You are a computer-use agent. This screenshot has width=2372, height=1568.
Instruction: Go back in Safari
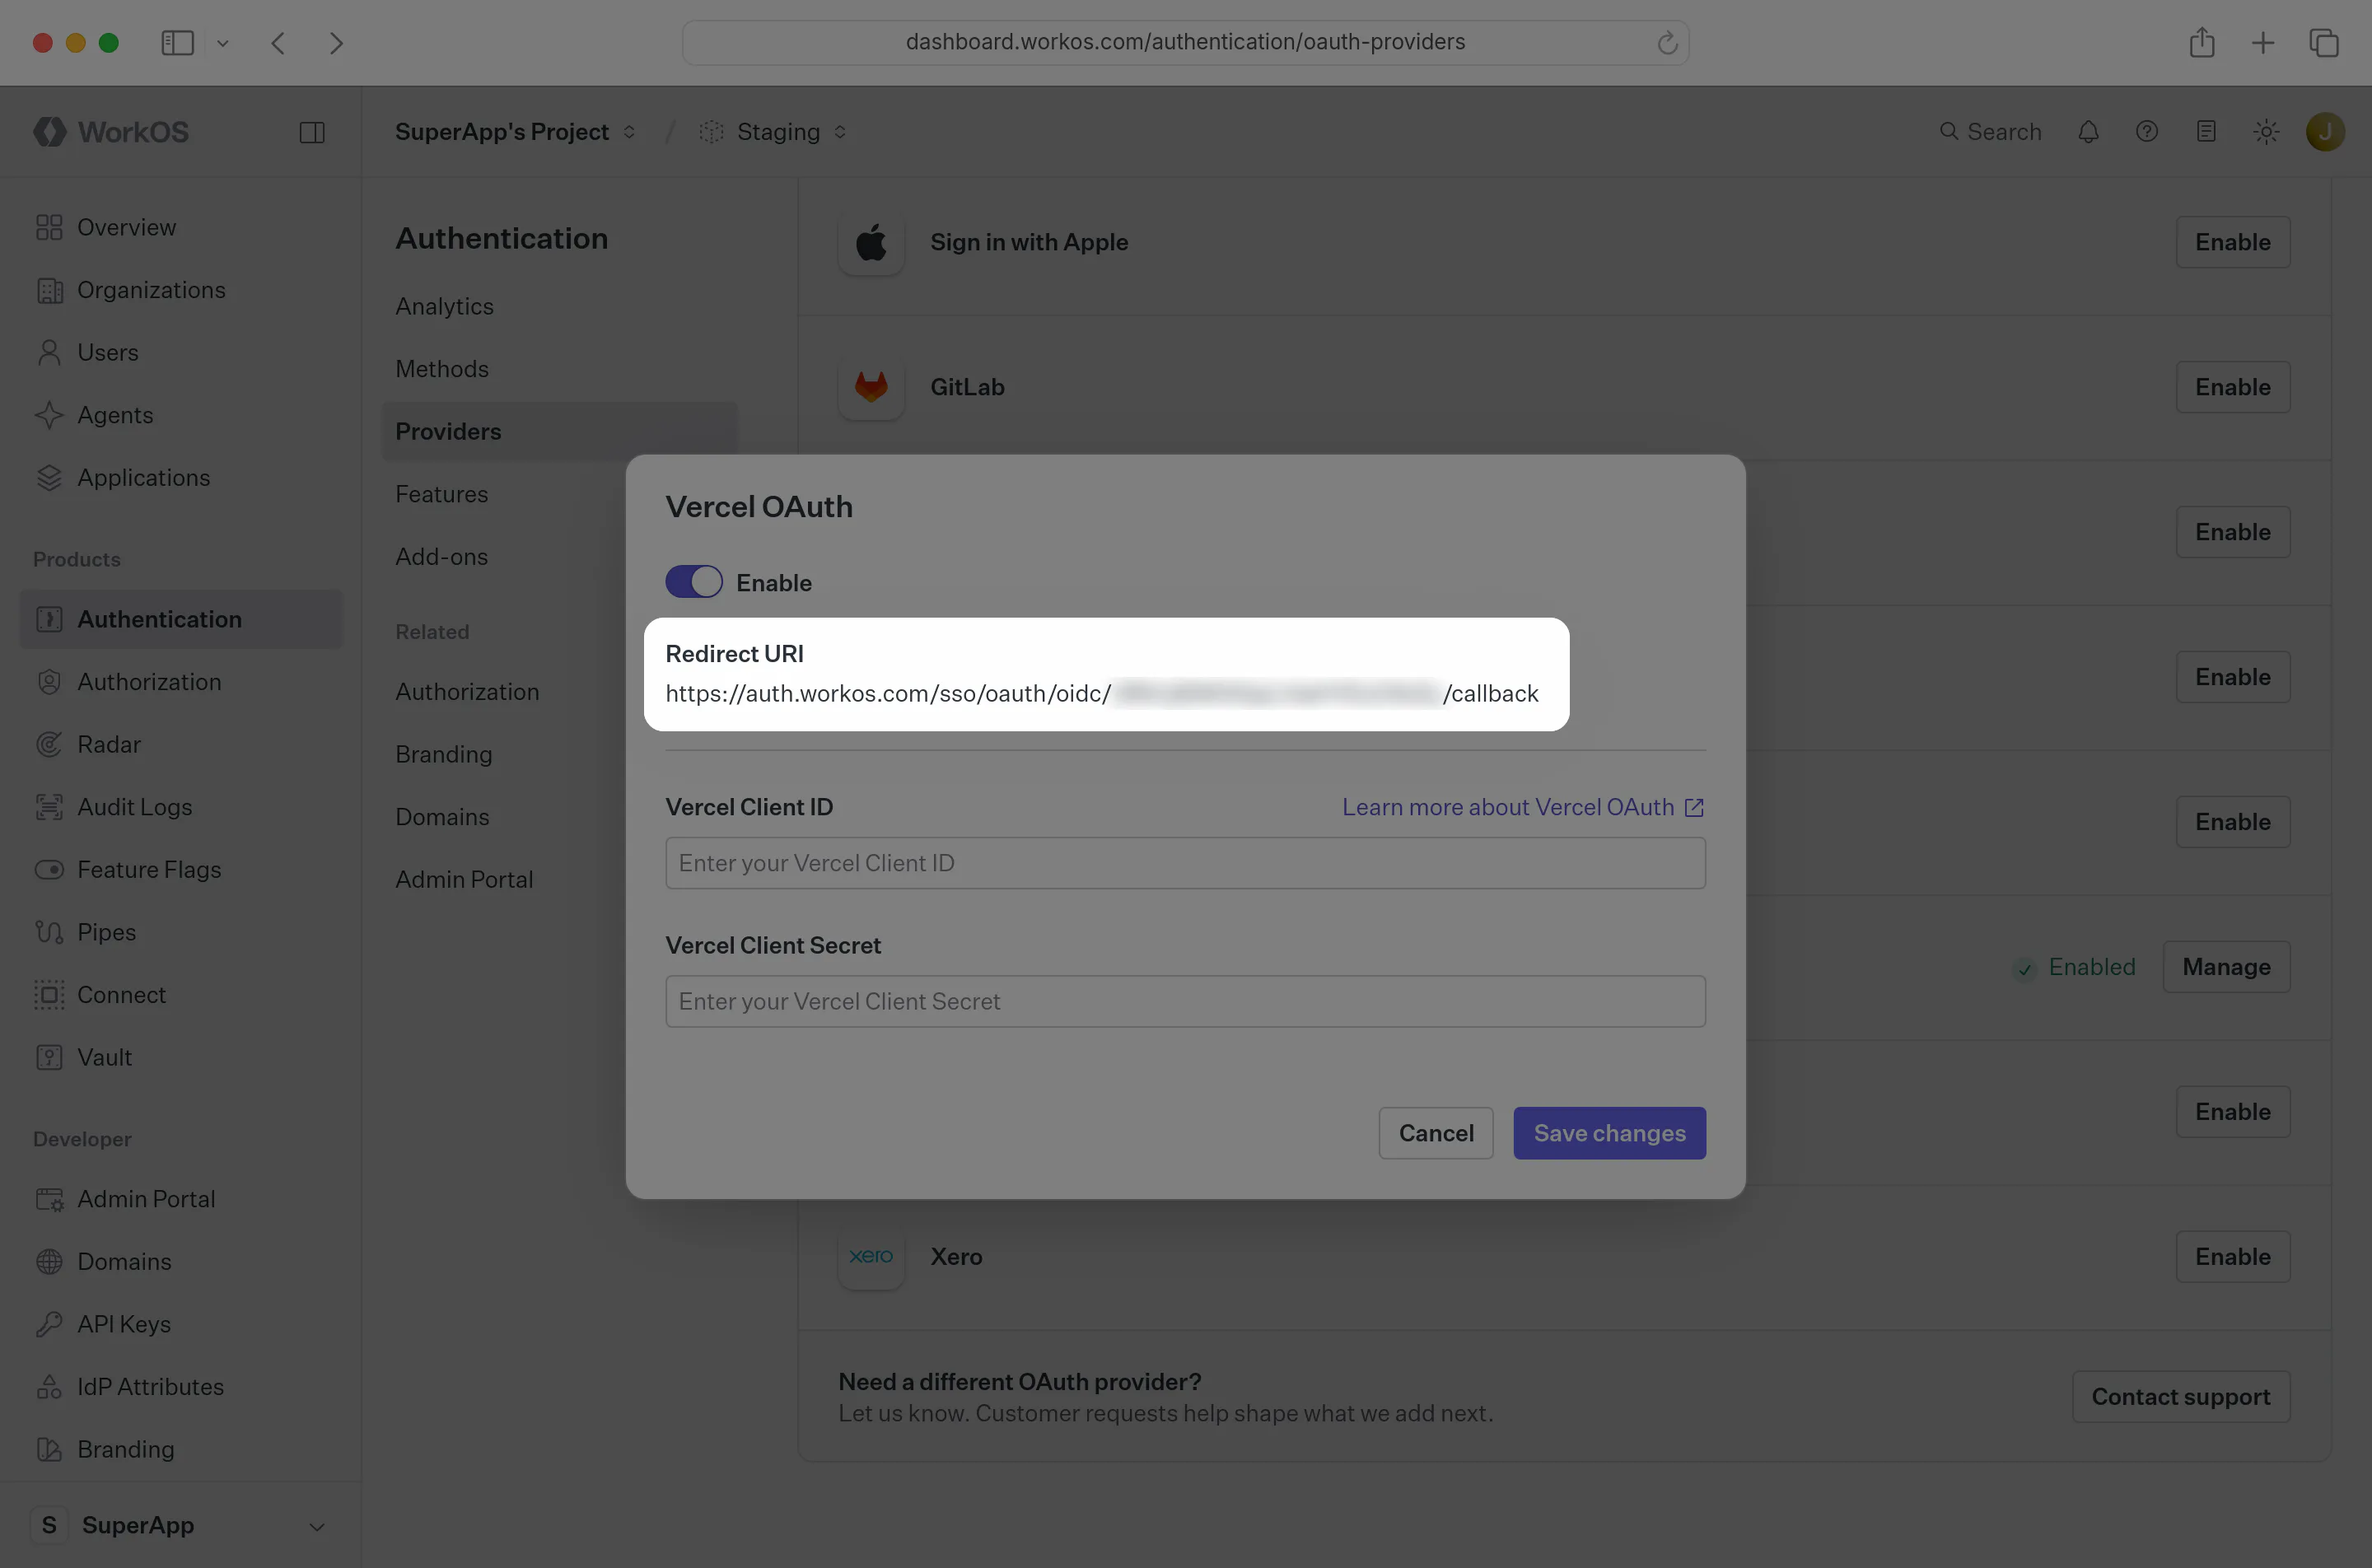coord(278,43)
